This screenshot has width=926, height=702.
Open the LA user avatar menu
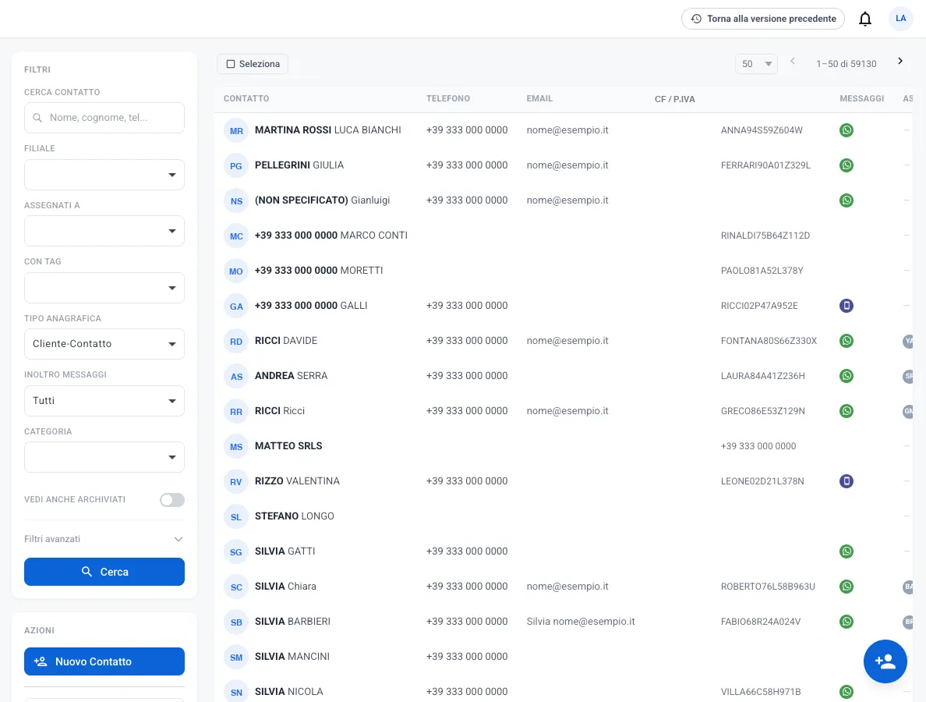pos(900,18)
